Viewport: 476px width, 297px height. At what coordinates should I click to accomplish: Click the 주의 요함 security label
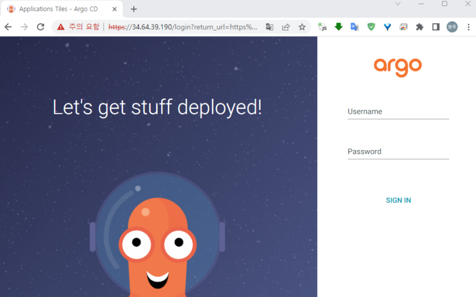coord(84,27)
